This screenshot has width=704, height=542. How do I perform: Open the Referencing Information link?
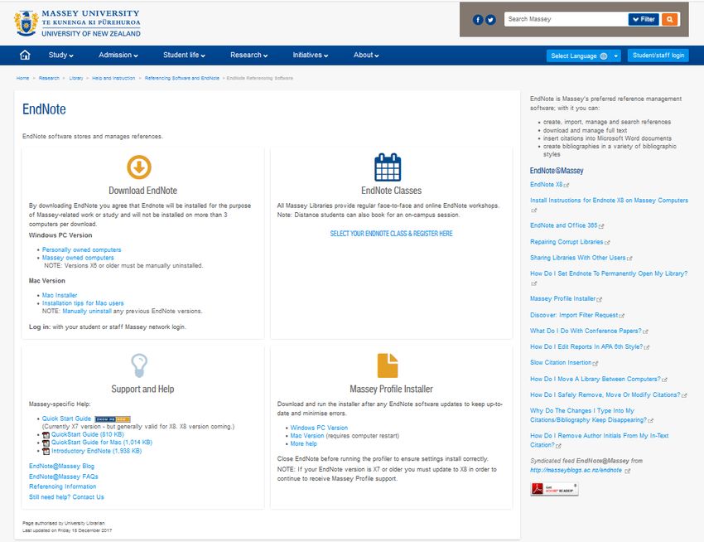coord(62,486)
